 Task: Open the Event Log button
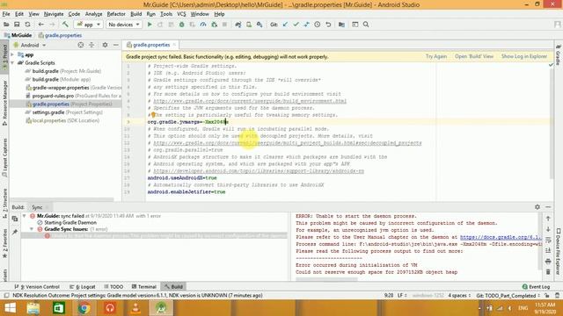click(536, 287)
